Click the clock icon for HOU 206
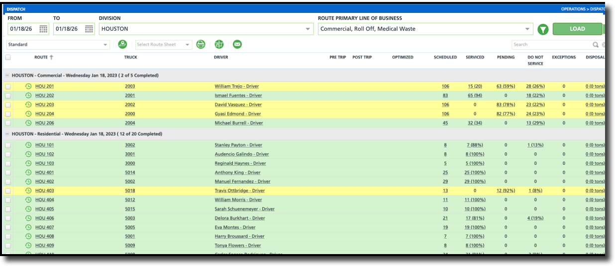615x266 pixels. (x=28, y=123)
